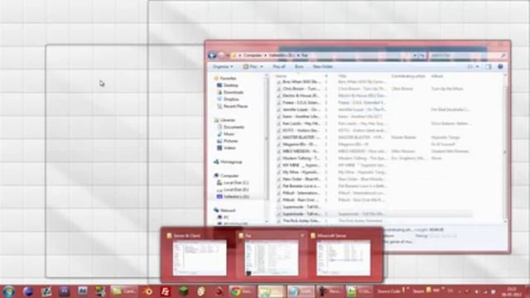Open Desktop in the navigation pane
Viewport: 530px width, 298px height.
[x=231, y=85]
